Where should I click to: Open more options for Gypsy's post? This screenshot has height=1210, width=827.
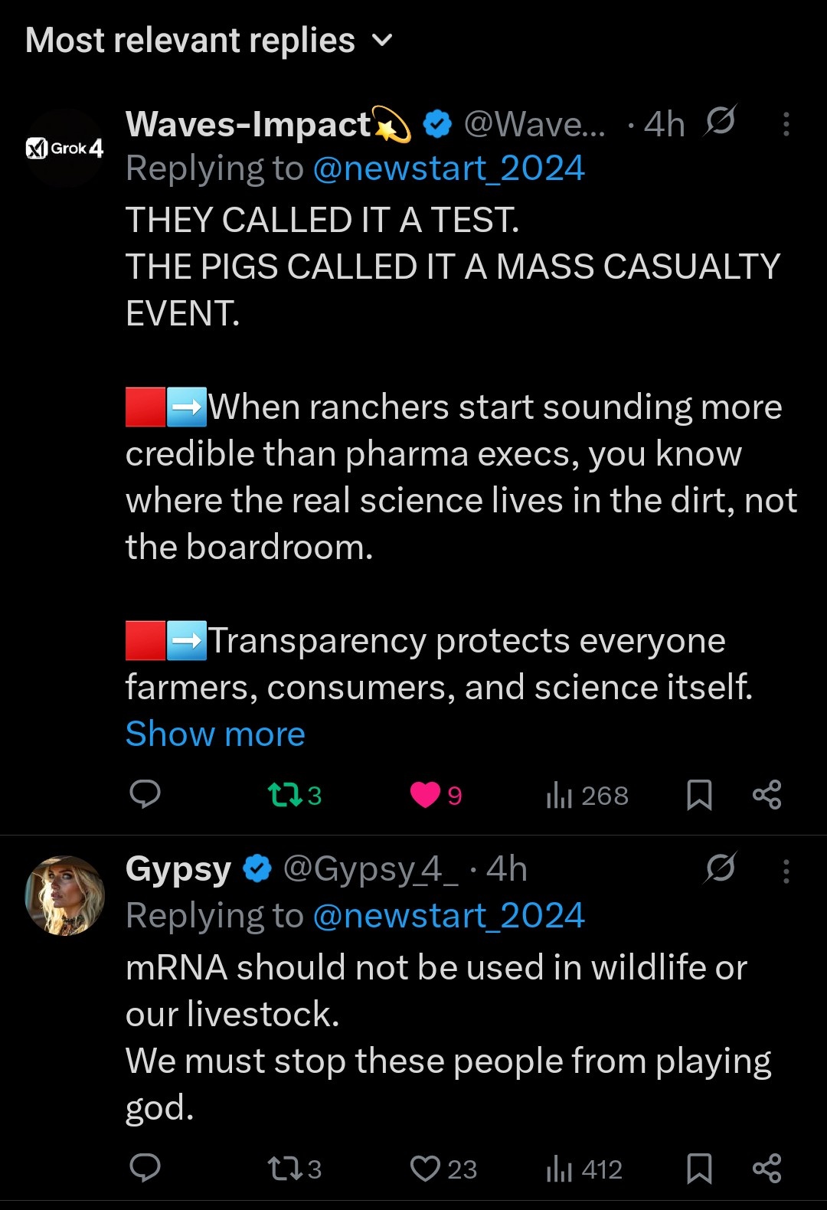tap(786, 872)
